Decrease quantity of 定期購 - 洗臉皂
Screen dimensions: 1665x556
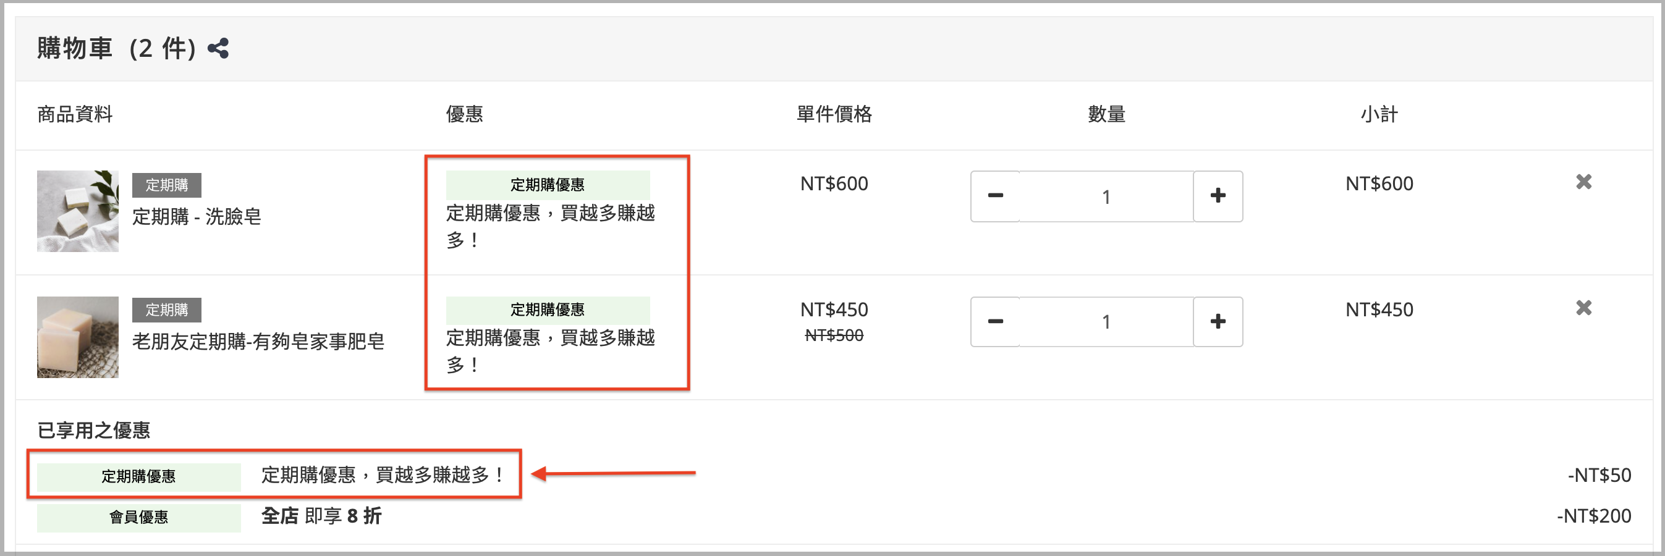[994, 196]
